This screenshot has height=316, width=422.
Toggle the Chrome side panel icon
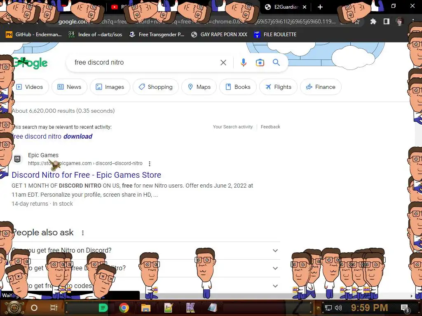tap(387, 21)
